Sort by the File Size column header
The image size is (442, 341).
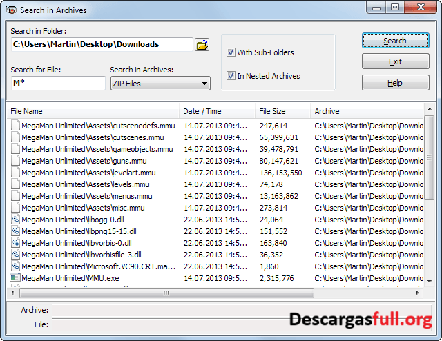(x=282, y=111)
